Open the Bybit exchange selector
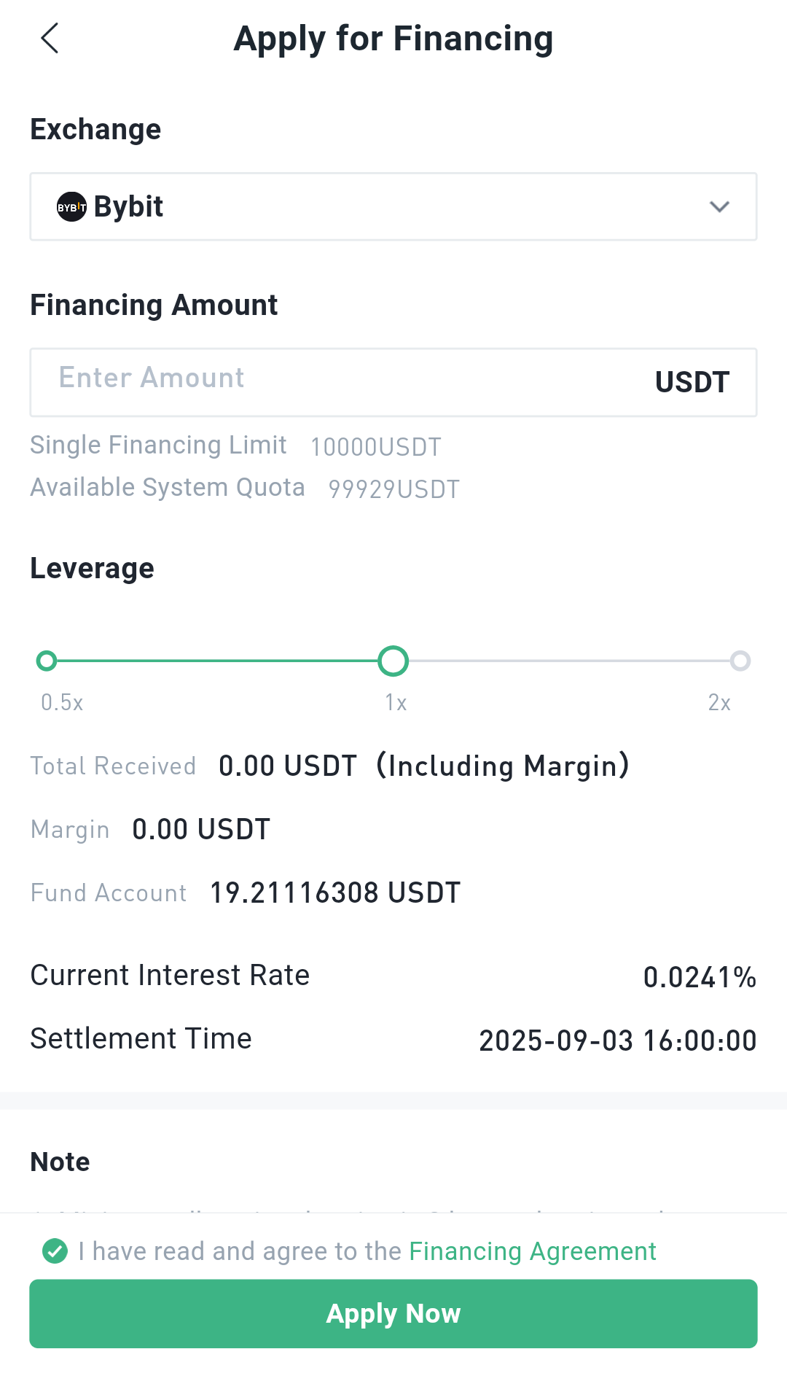787x1400 pixels. pyautogui.click(x=393, y=207)
